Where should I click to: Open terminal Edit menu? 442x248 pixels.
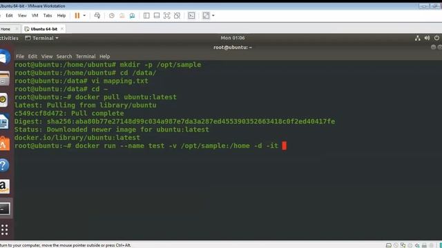[32, 56]
